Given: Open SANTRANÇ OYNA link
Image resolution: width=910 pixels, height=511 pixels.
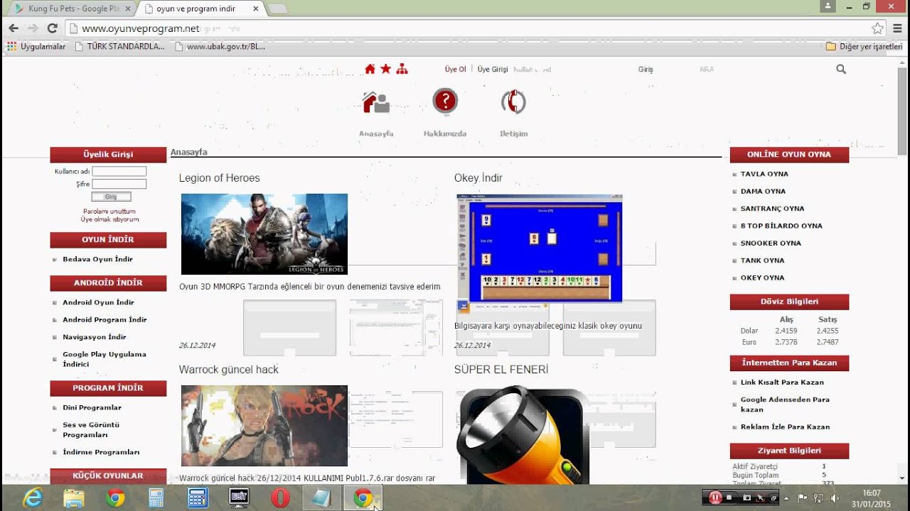Looking at the screenshot, I should (x=773, y=209).
